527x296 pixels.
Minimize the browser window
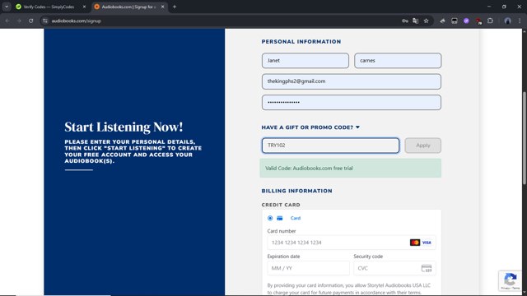pyautogui.click(x=489, y=7)
